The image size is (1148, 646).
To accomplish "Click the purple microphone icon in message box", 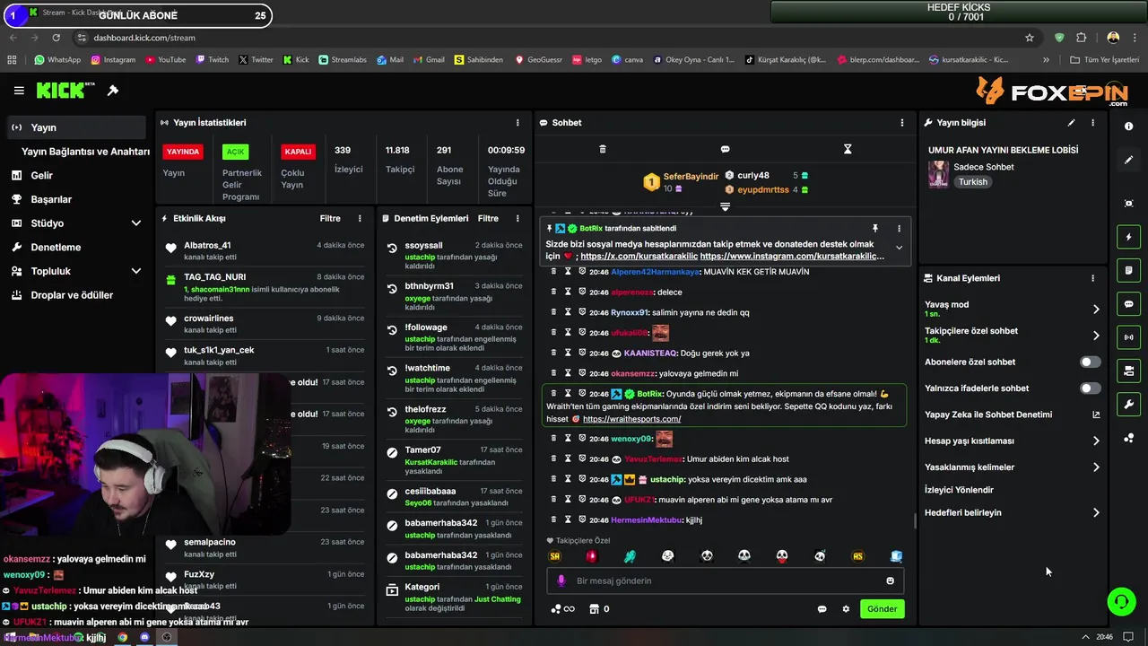I will 561,581.
